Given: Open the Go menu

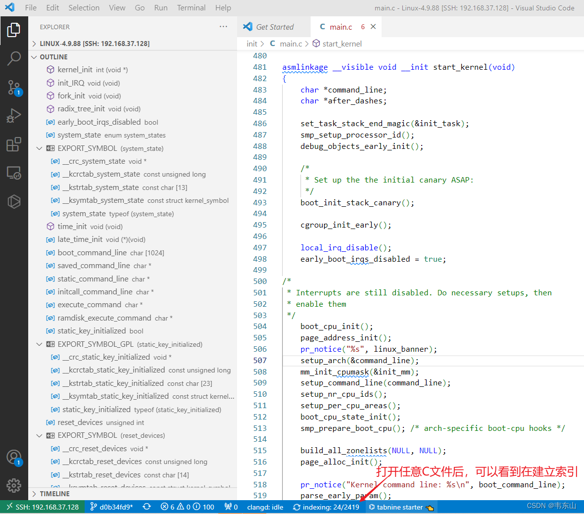Looking at the screenshot, I should 140,7.
